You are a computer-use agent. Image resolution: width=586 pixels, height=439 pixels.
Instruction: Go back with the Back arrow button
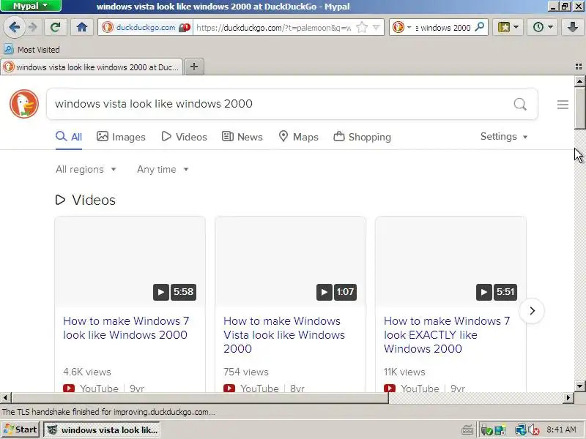click(x=14, y=27)
